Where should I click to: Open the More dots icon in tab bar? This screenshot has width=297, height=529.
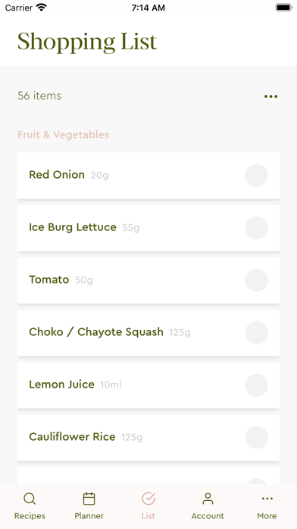(x=267, y=499)
